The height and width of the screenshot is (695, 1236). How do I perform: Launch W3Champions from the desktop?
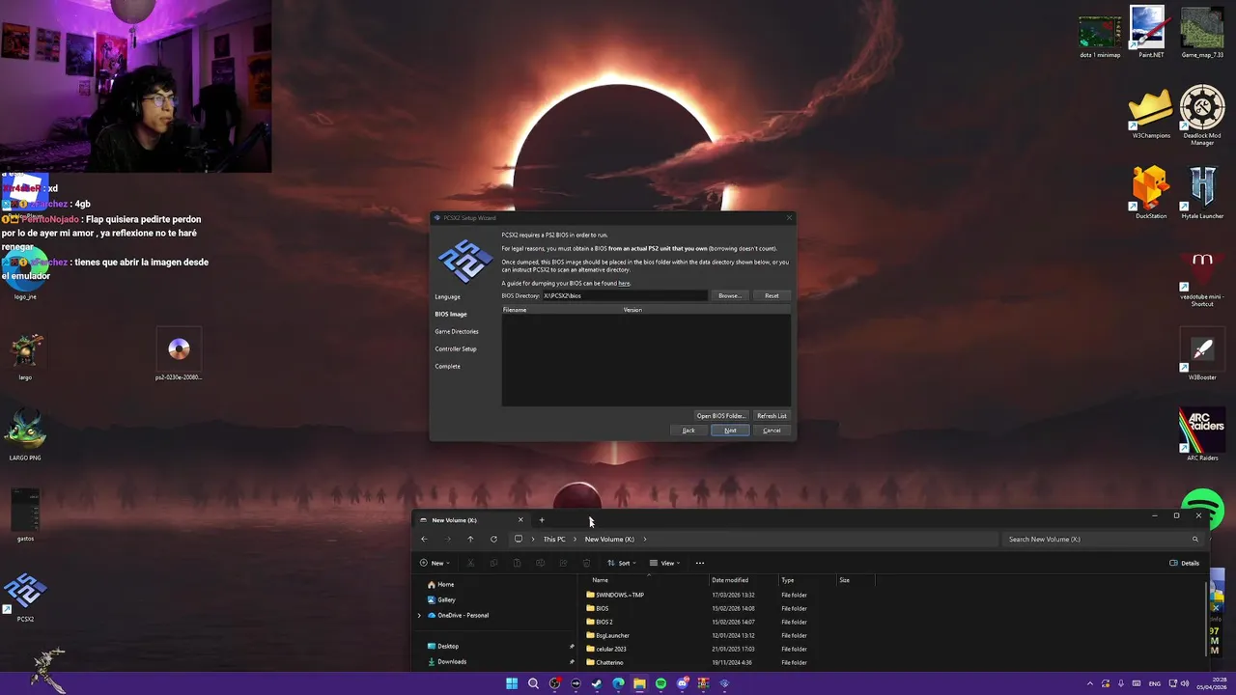[x=1151, y=114]
